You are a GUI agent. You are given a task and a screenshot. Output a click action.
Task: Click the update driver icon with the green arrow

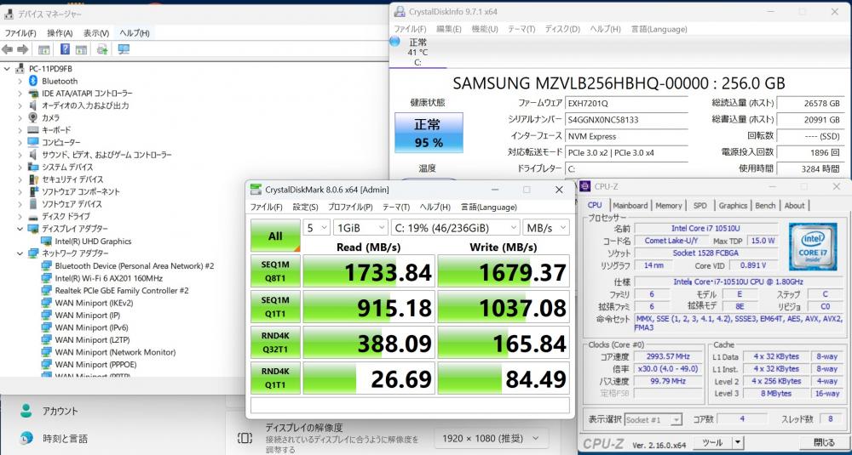(101, 49)
